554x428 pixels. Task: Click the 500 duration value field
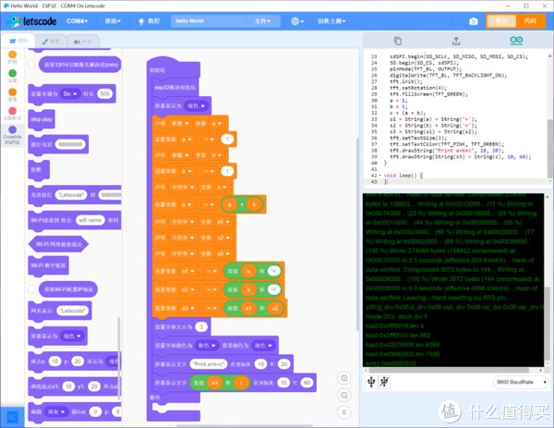[104, 93]
